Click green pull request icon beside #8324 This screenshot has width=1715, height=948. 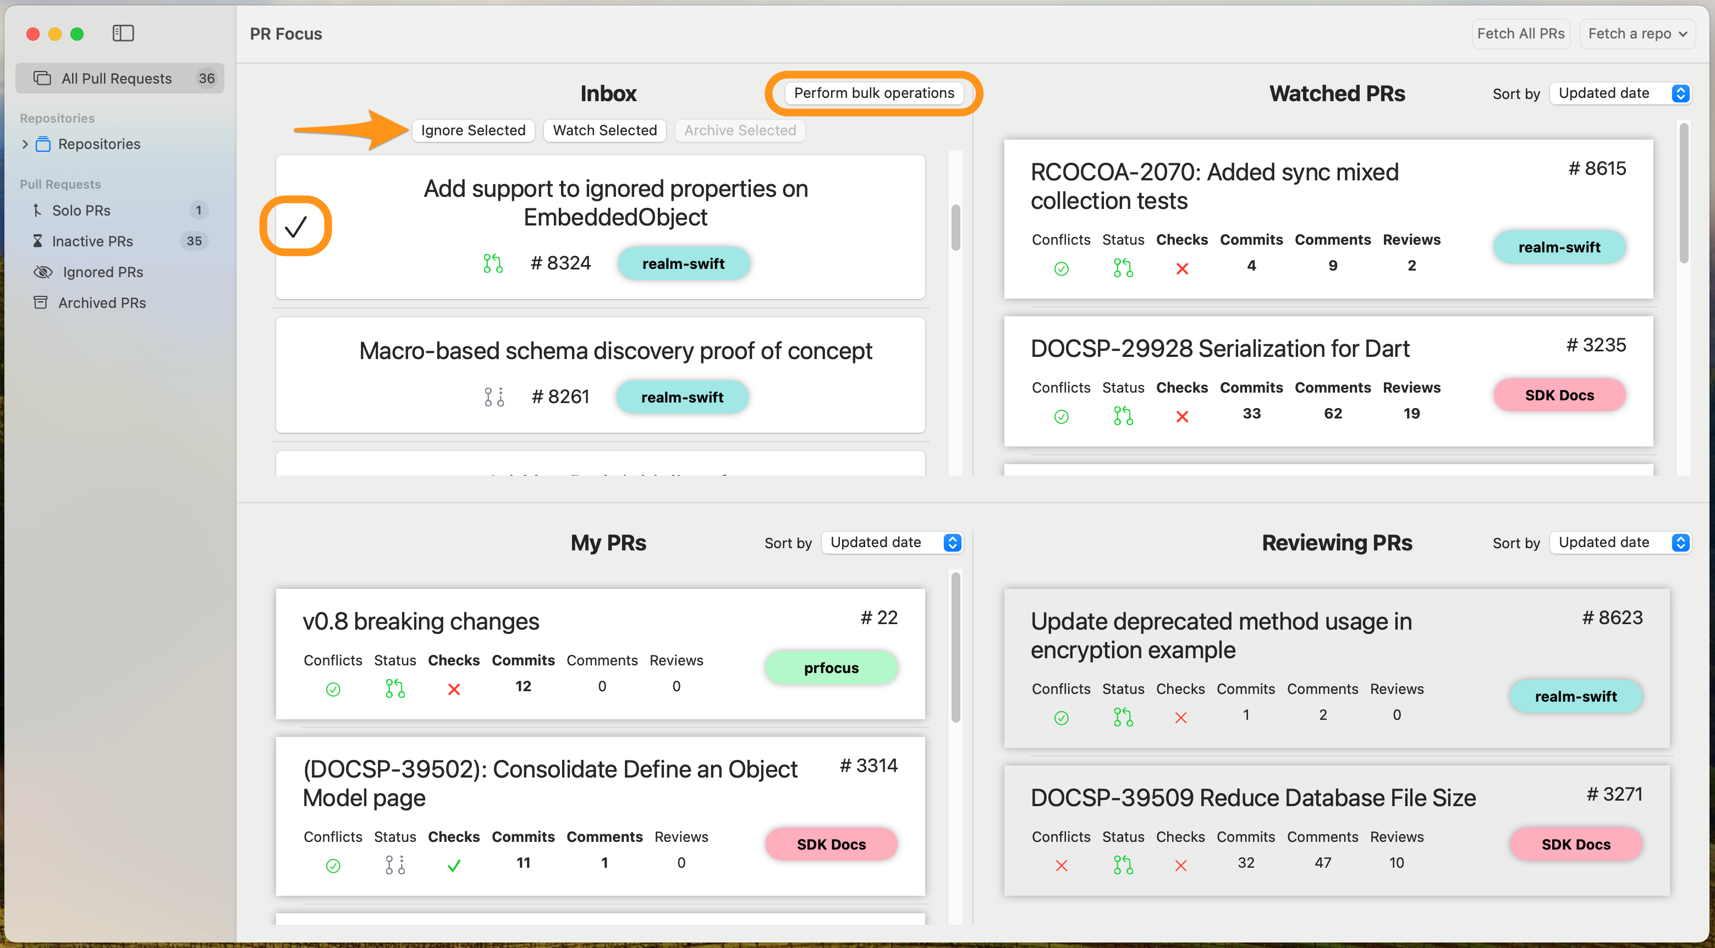pyautogui.click(x=493, y=263)
